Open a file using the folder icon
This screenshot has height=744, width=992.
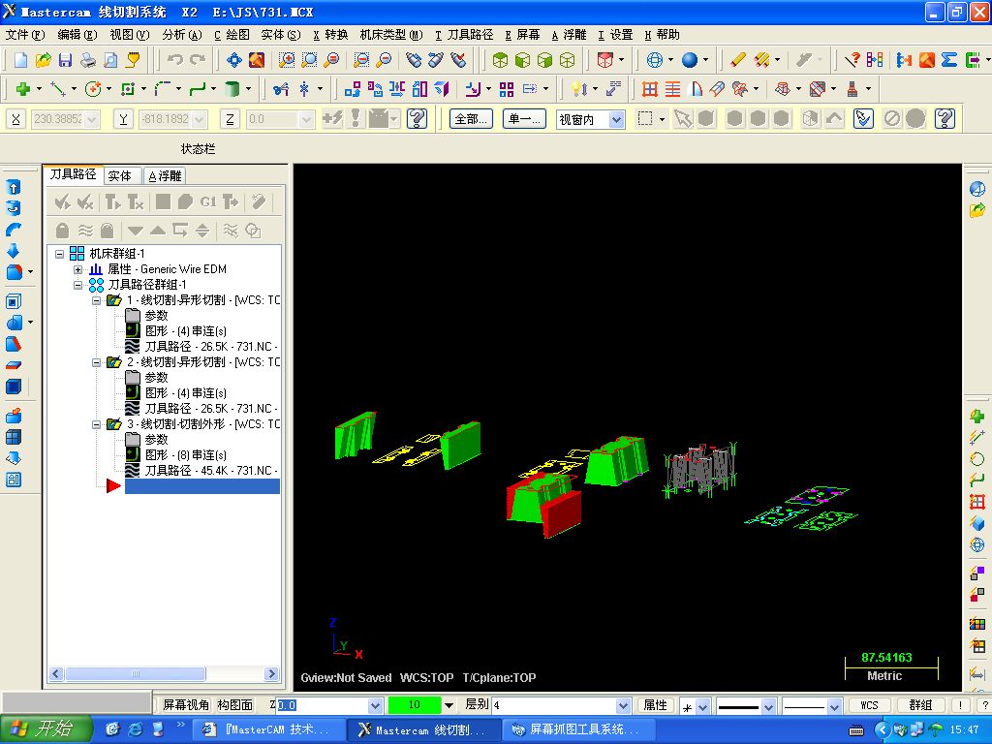click(x=43, y=60)
